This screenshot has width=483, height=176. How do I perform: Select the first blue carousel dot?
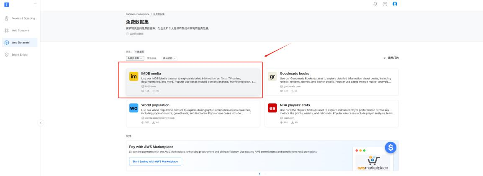[x=259, y=174]
